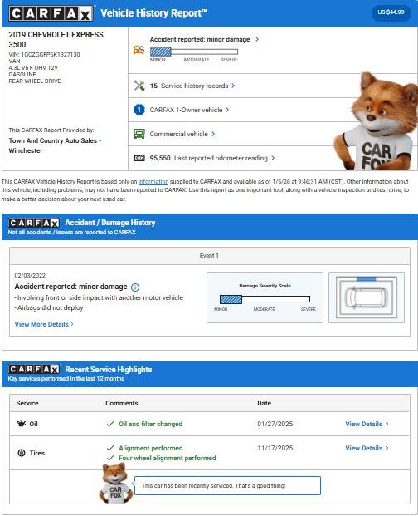The image size is (418, 516).
Task: Click the green commercial vehicle icon
Action: tap(139, 134)
